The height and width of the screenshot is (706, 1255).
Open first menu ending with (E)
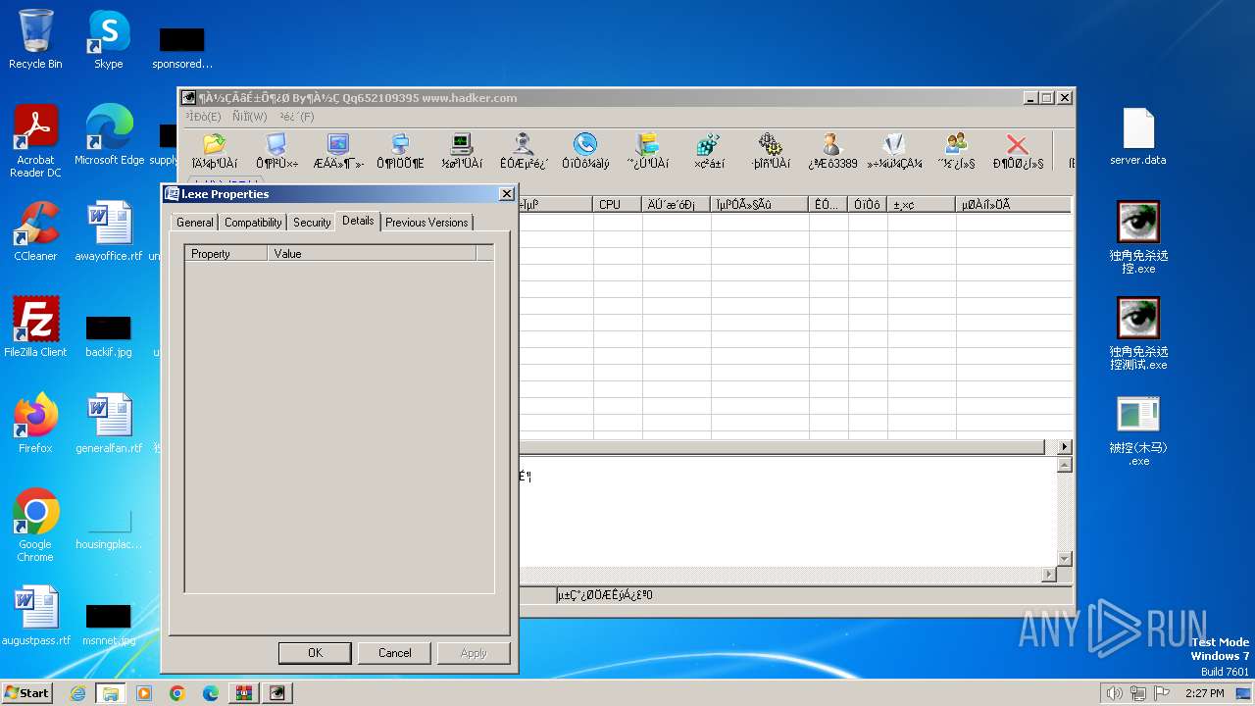pyautogui.click(x=204, y=117)
